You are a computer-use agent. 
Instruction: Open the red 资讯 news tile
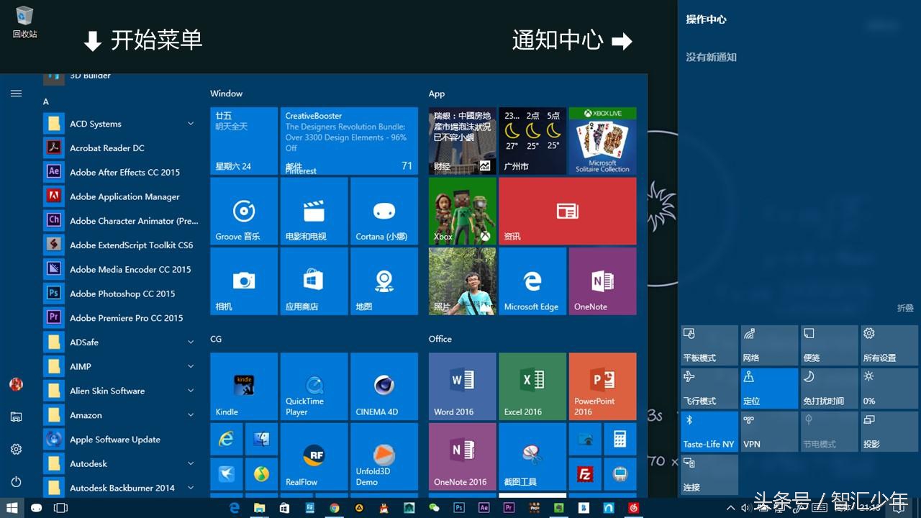coord(568,211)
